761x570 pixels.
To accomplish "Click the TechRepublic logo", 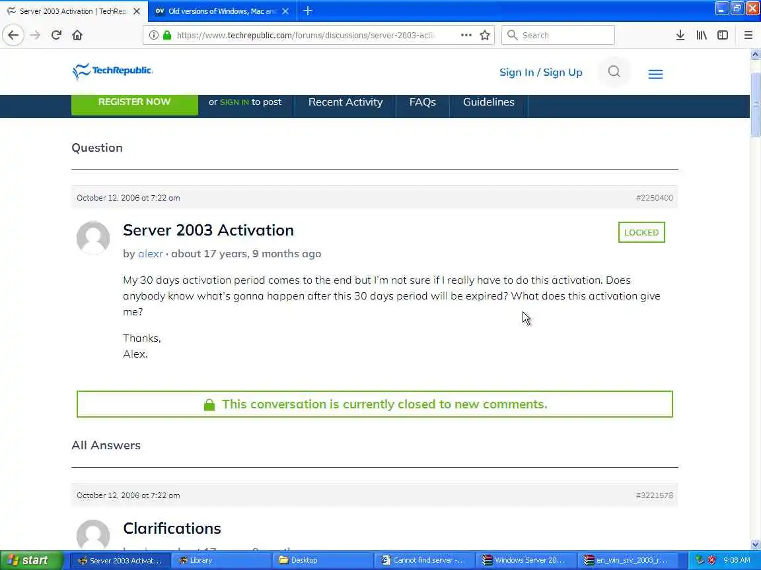I will (x=112, y=71).
